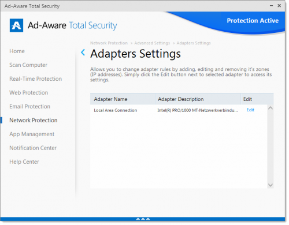289x225 pixels.
Task: Click the adapter list scroll up arrow
Action: pos(271,108)
